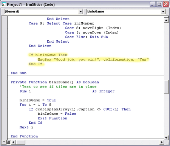The image size is (170, 146).
Task: Click the horizontal scrollbar left arrow
Action: tap(14, 142)
